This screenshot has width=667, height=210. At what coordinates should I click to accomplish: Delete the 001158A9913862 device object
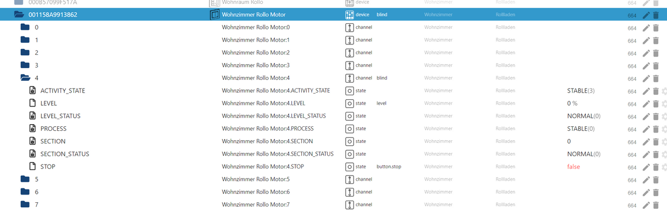(655, 15)
